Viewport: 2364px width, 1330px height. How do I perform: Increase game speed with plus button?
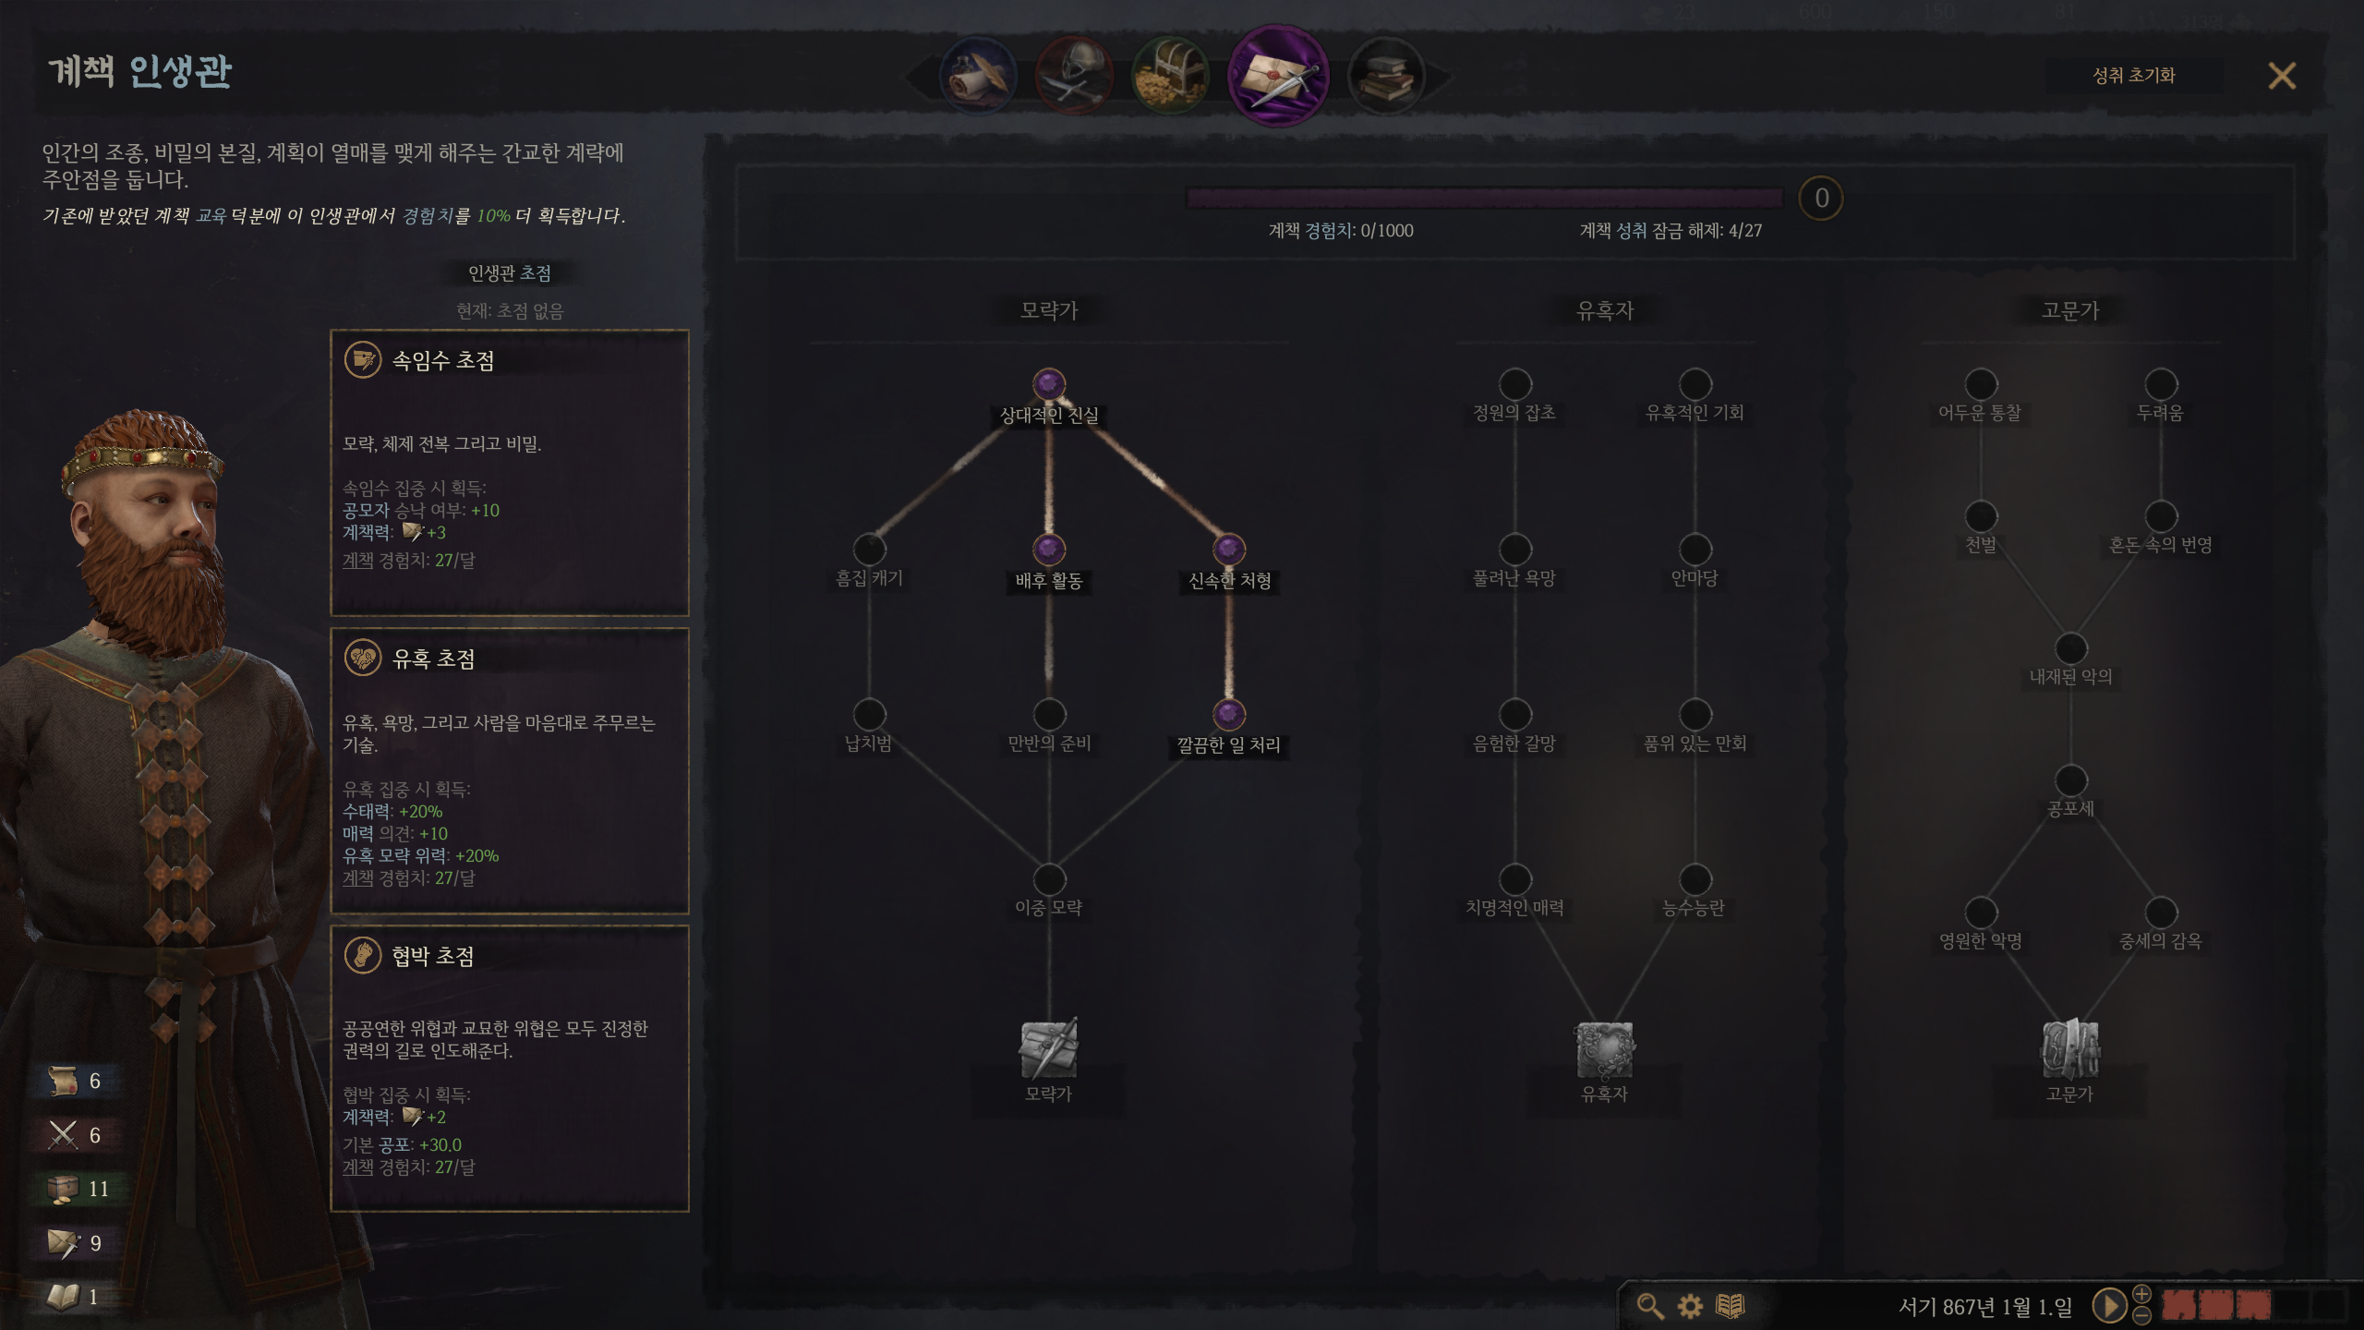[x=2142, y=1294]
